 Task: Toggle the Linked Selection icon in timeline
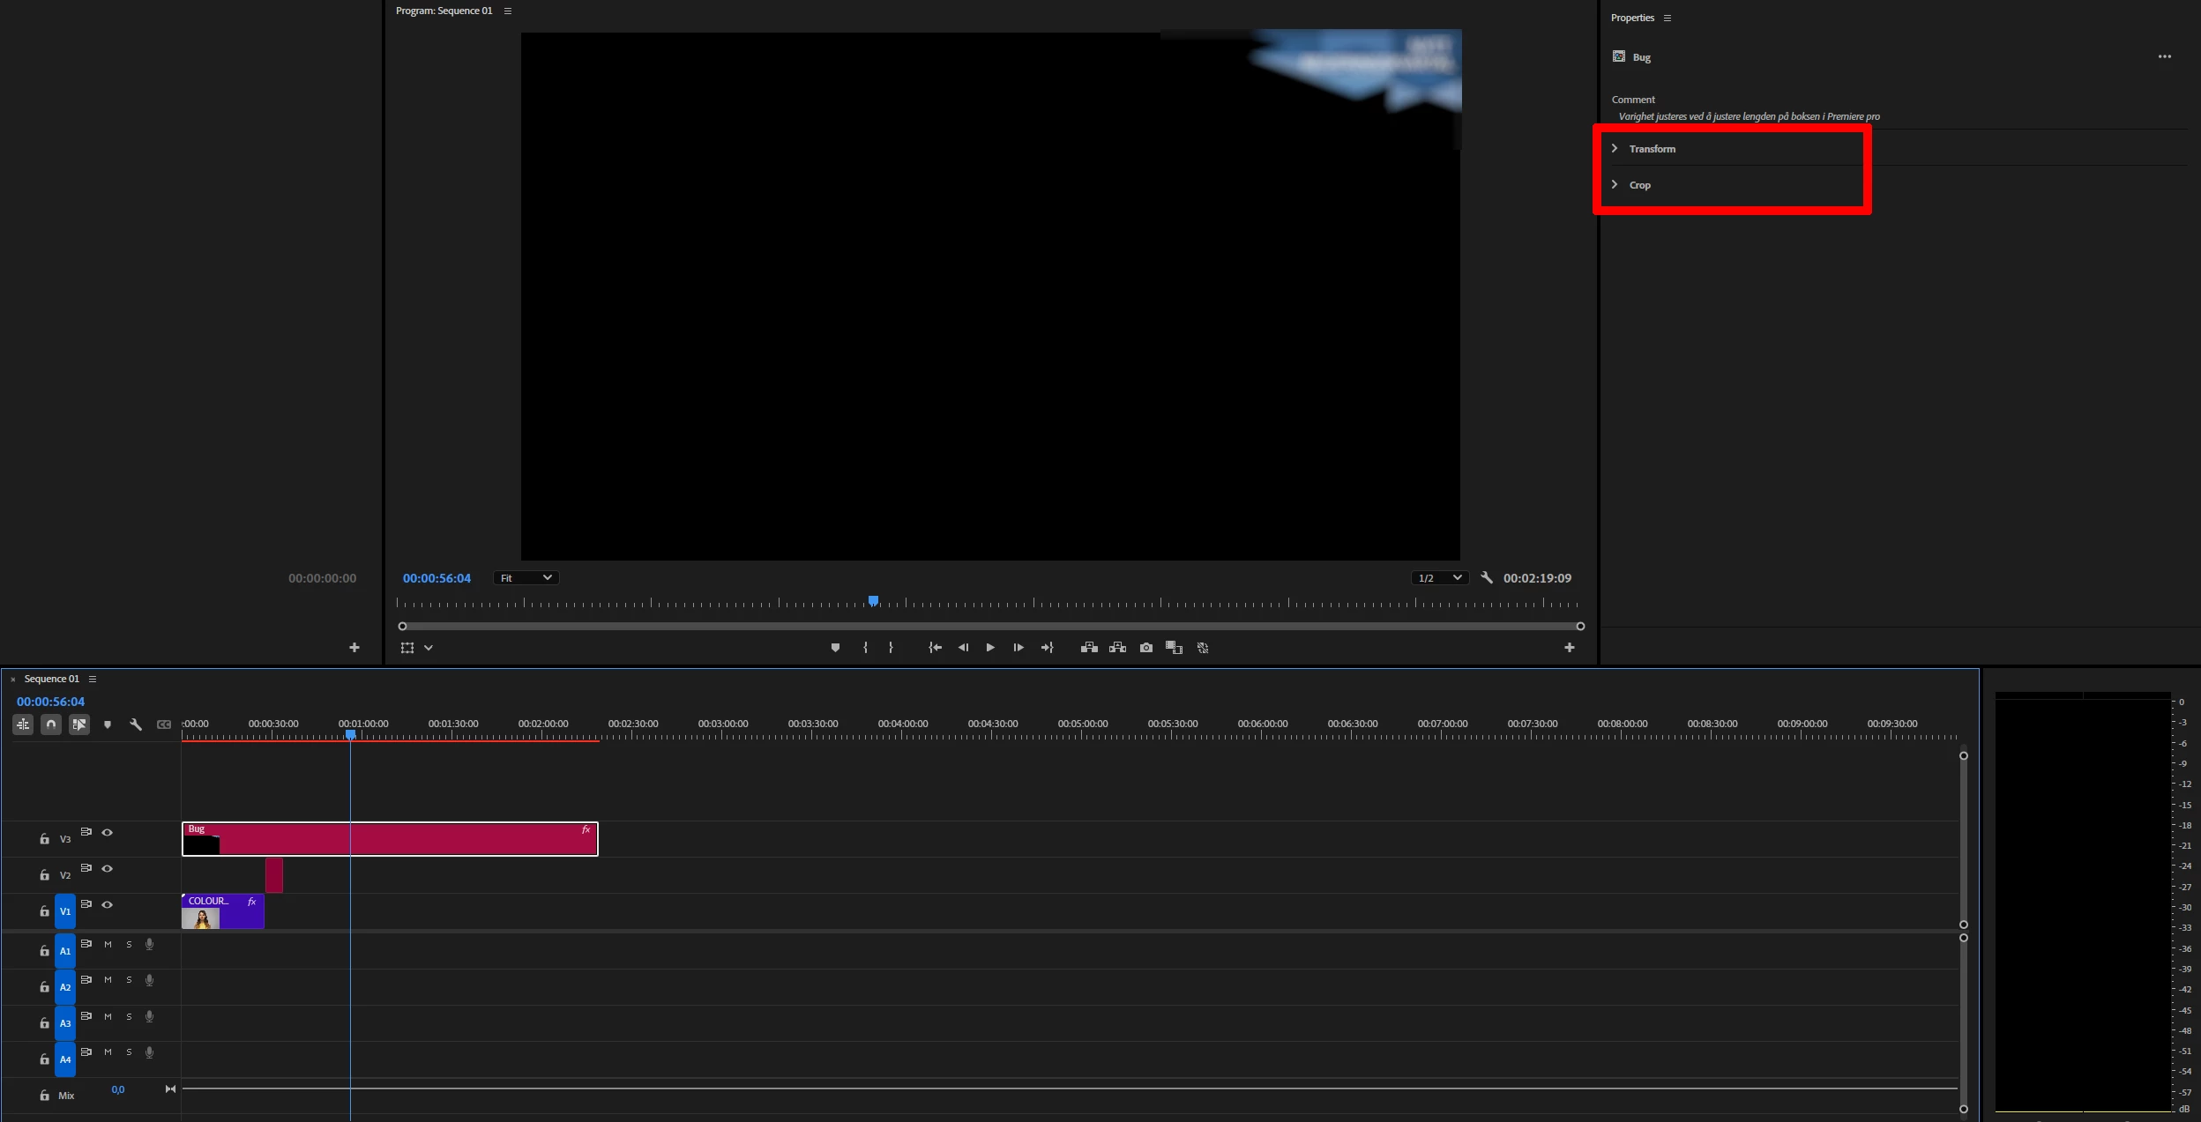[x=79, y=724]
